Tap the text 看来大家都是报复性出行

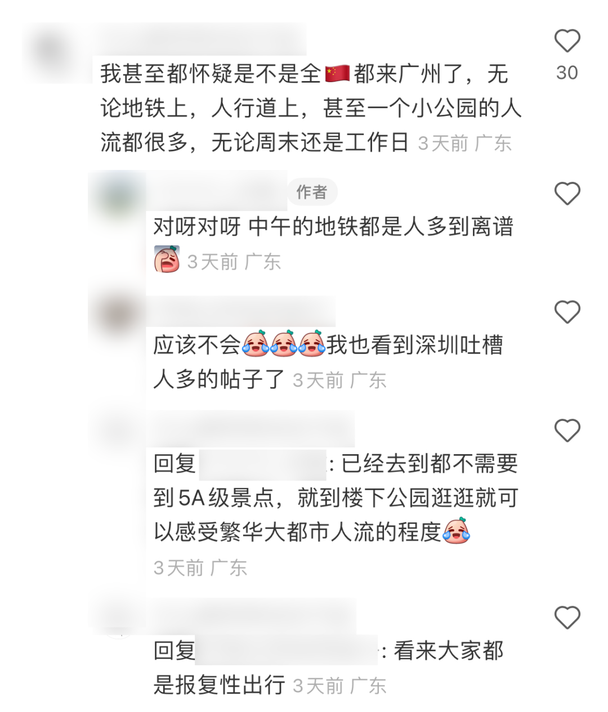[x=329, y=668]
